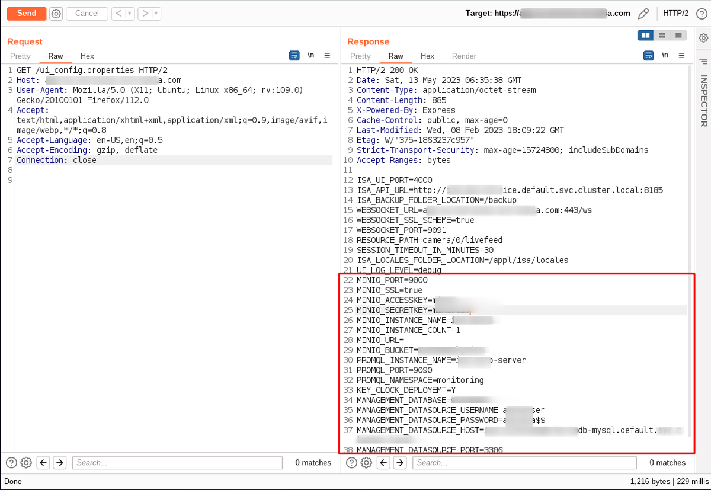
Task: Jump to next Response search match
Action: 399,463
